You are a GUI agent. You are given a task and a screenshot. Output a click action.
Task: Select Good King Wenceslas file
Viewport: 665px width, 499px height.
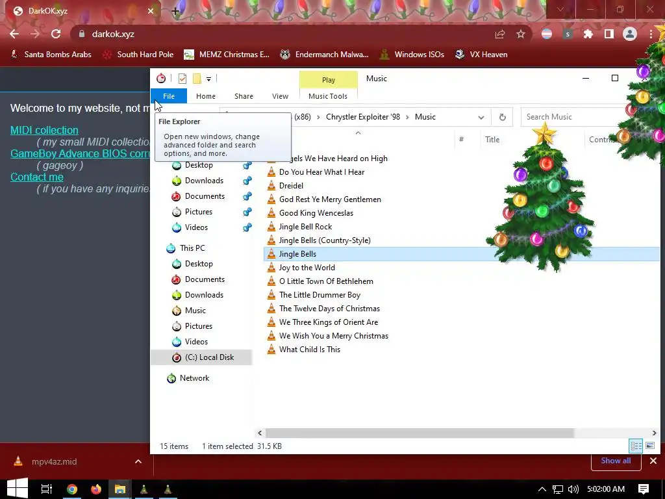click(x=316, y=213)
